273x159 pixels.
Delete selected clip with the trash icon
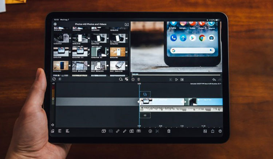coord(169,131)
